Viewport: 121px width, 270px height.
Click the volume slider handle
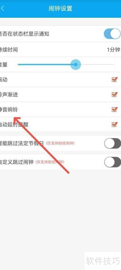76,64
